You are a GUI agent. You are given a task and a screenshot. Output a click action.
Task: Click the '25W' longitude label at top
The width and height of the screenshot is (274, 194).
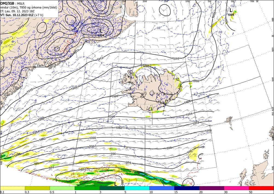click(x=123, y=1)
